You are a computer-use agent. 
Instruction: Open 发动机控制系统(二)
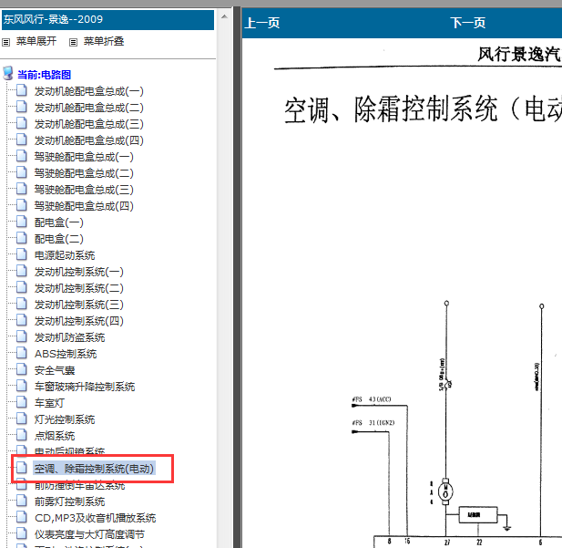(x=79, y=288)
